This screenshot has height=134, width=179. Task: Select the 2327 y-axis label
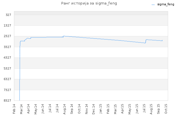(x=8, y=36)
